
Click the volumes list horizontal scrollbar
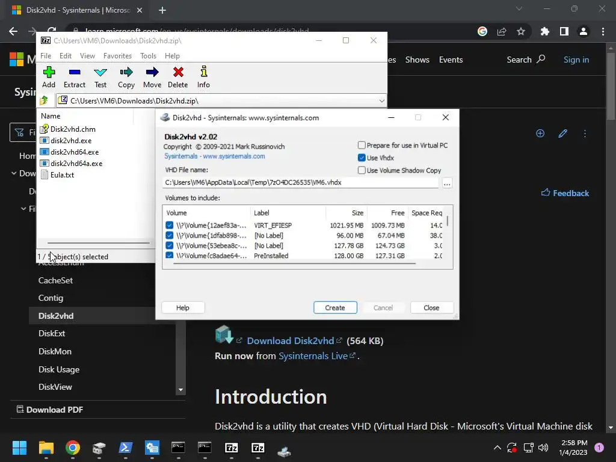[294, 263]
